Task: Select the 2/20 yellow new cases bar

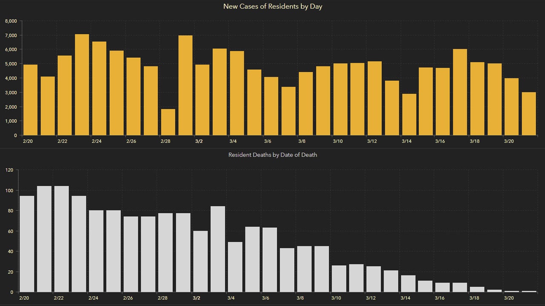Action: [x=30, y=100]
